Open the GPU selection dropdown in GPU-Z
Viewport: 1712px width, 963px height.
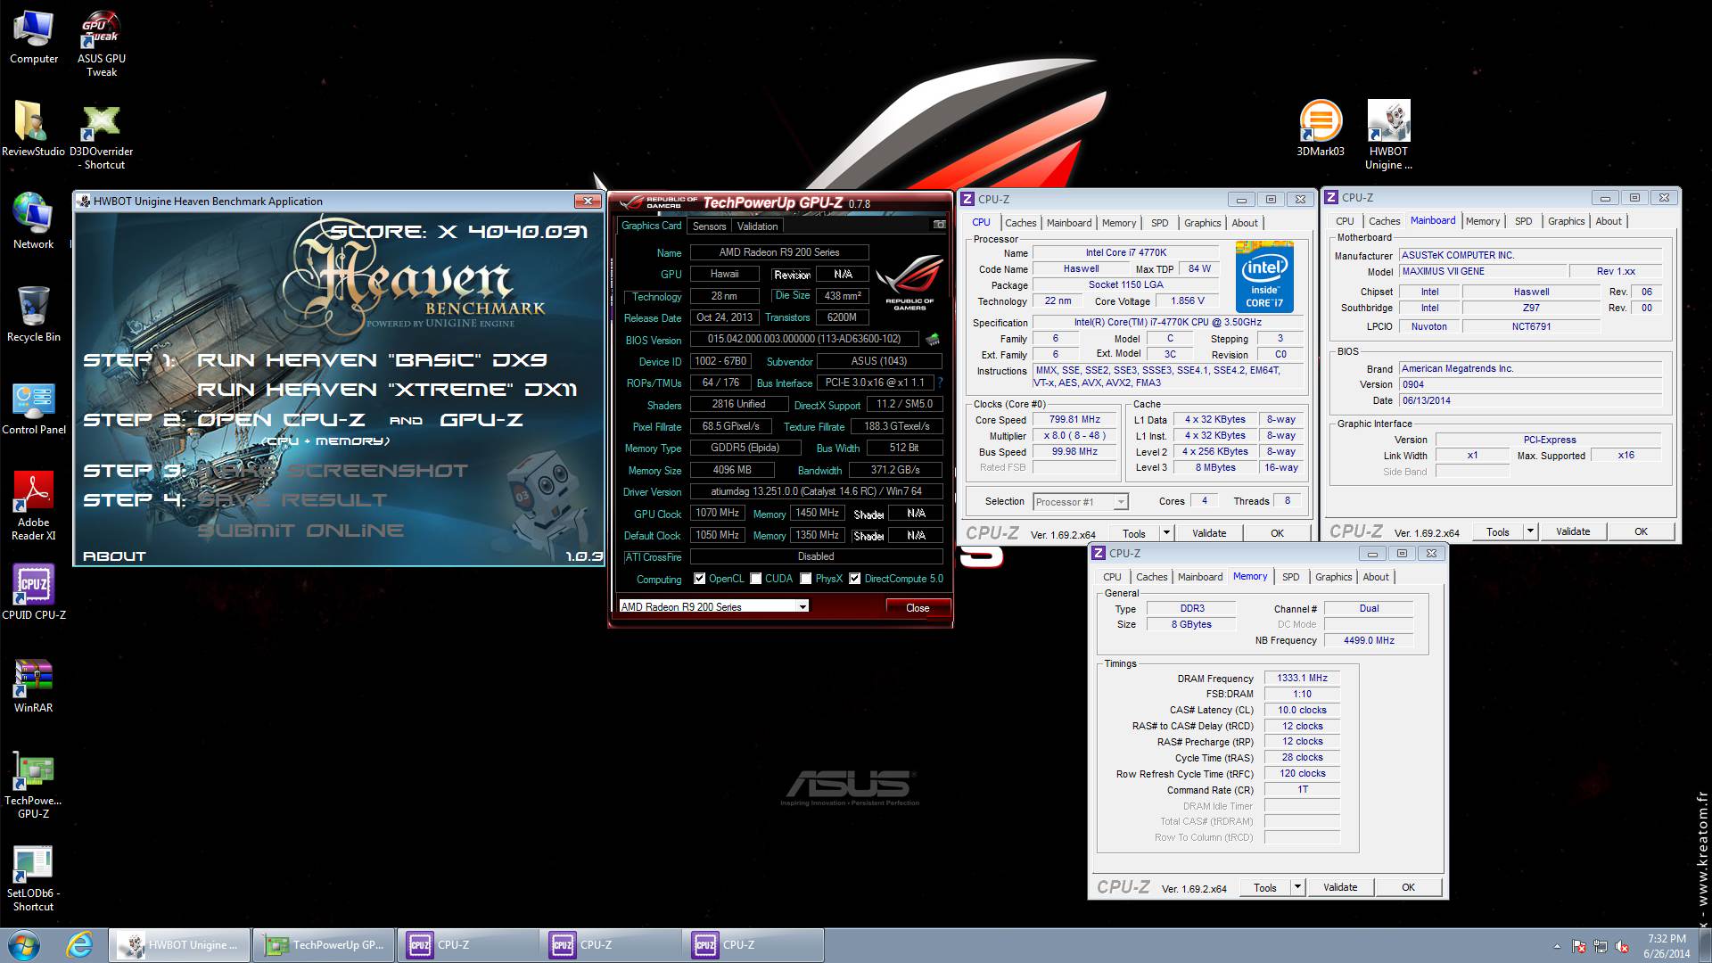tap(713, 606)
